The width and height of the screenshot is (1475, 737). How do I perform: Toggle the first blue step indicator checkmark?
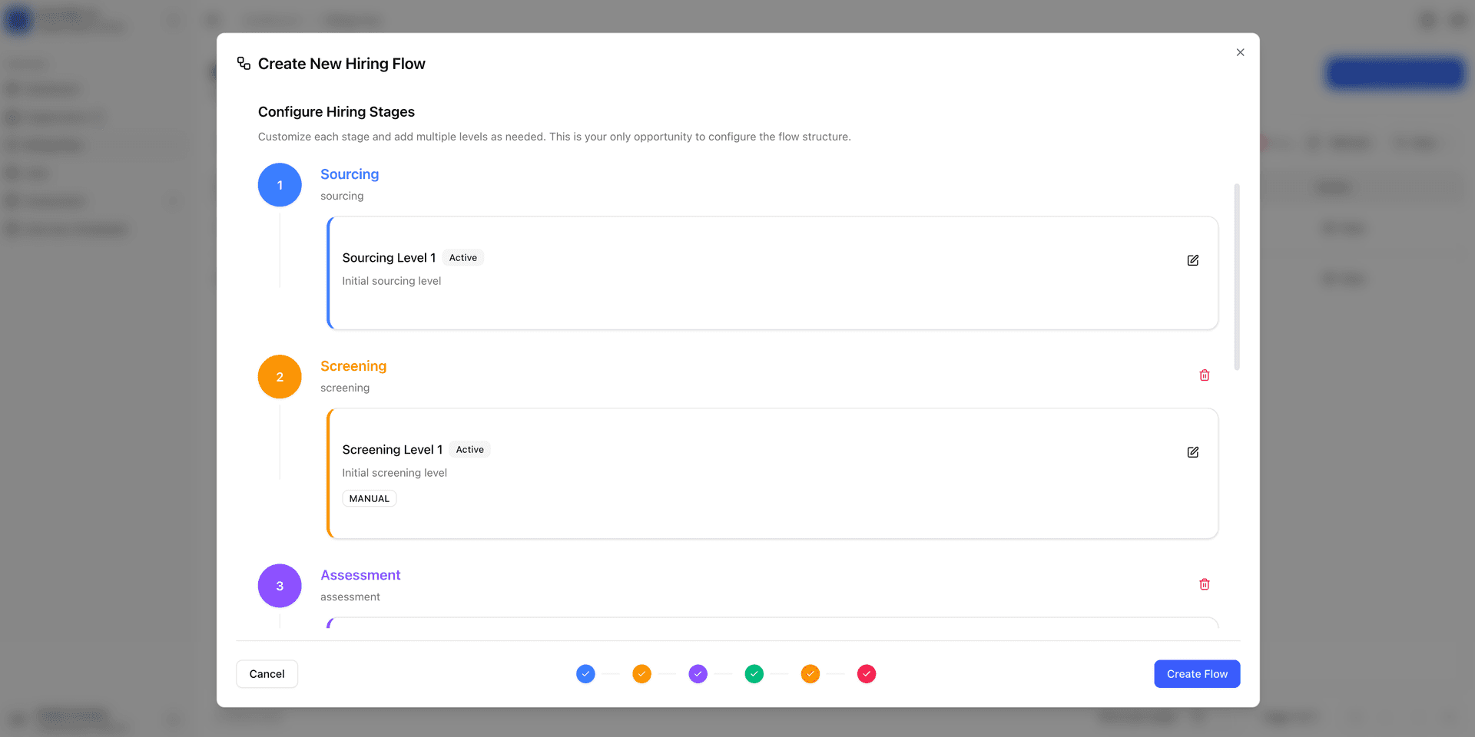pyautogui.click(x=585, y=674)
